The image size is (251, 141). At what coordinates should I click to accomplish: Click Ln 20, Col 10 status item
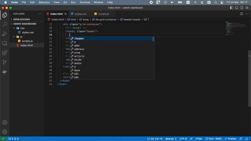pos(155,139)
